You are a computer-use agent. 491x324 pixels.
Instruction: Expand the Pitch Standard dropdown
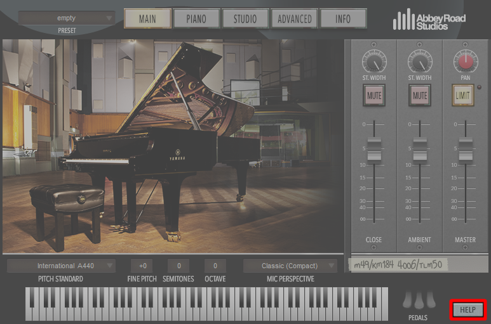click(x=61, y=266)
